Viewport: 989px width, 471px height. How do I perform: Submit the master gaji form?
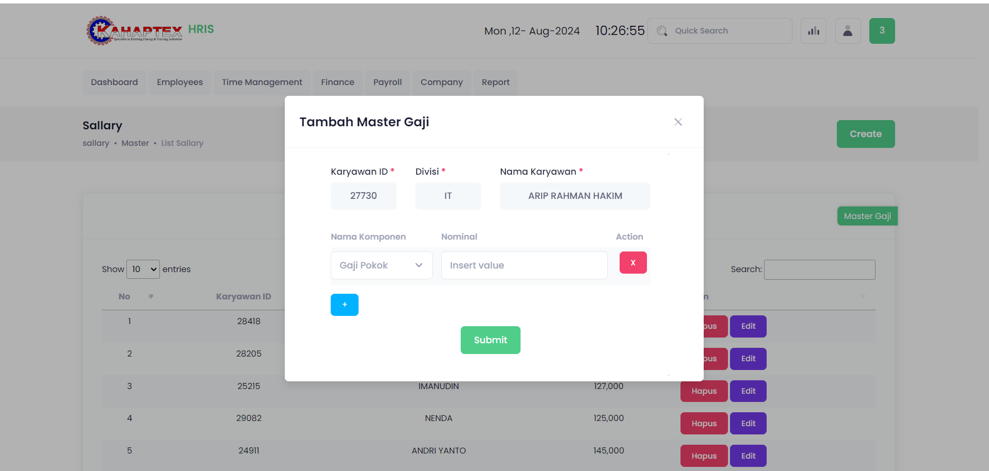point(490,340)
